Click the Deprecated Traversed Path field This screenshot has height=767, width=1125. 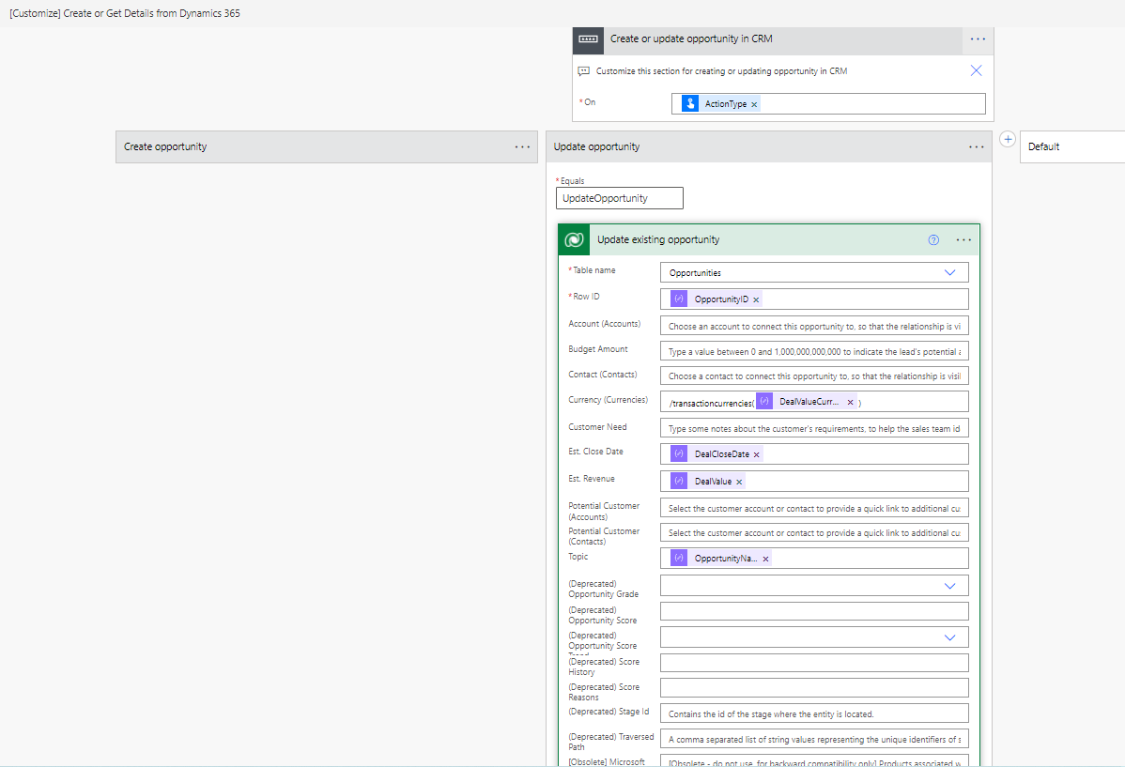[814, 739]
